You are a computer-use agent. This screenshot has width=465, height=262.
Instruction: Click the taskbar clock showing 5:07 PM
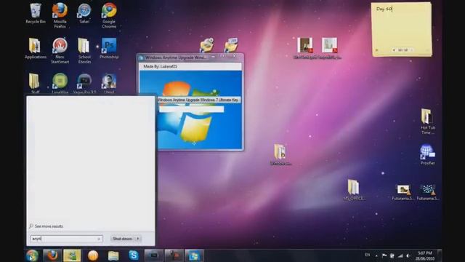point(425,255)
